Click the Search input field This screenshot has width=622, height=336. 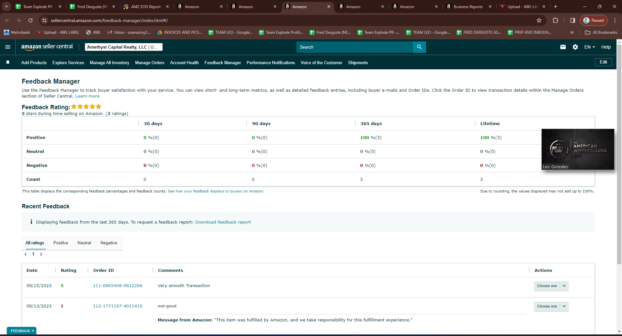[355, 47]
